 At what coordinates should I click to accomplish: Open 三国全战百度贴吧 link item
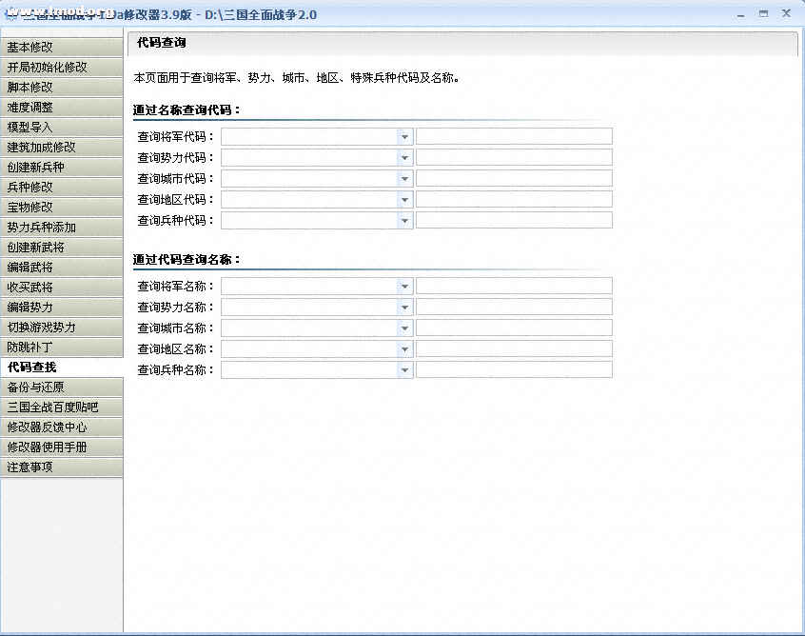pyautogui.click(x=61, y=407)
